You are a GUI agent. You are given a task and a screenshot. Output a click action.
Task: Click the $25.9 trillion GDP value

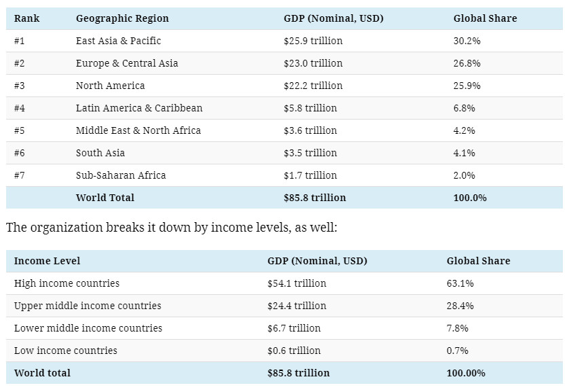click(x=313, y=41)
